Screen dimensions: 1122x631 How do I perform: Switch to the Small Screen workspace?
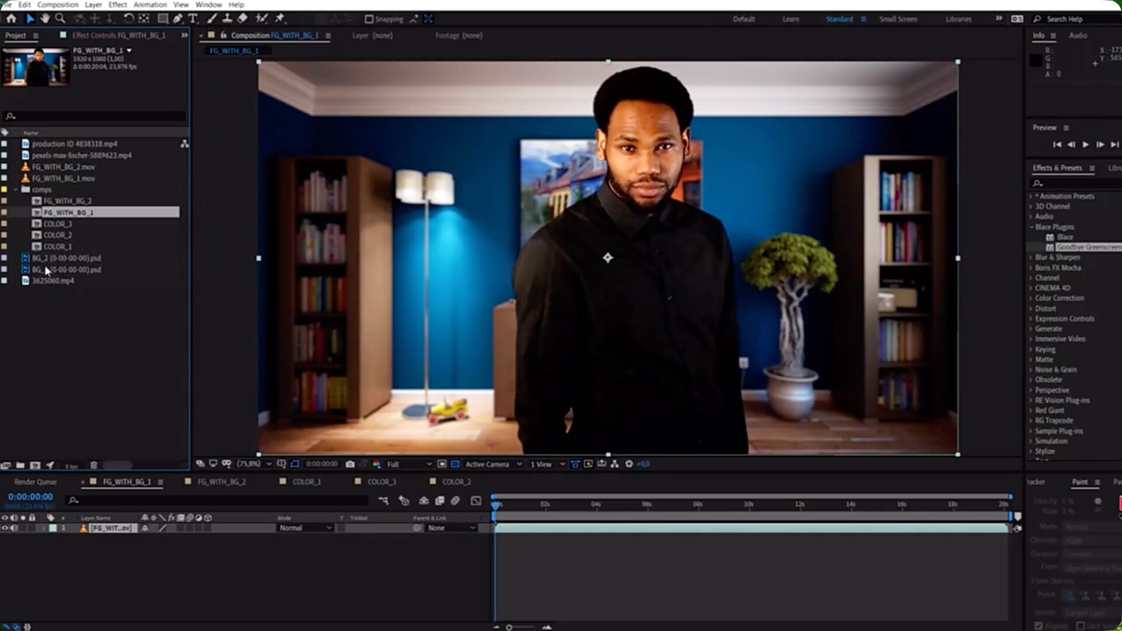pyautogui.click(x=898, y=19)
